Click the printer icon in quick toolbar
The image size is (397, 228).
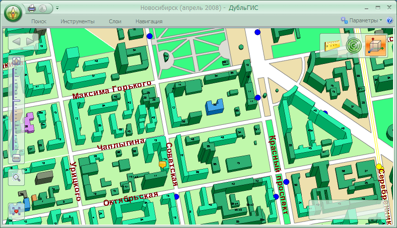pos(32,8)
